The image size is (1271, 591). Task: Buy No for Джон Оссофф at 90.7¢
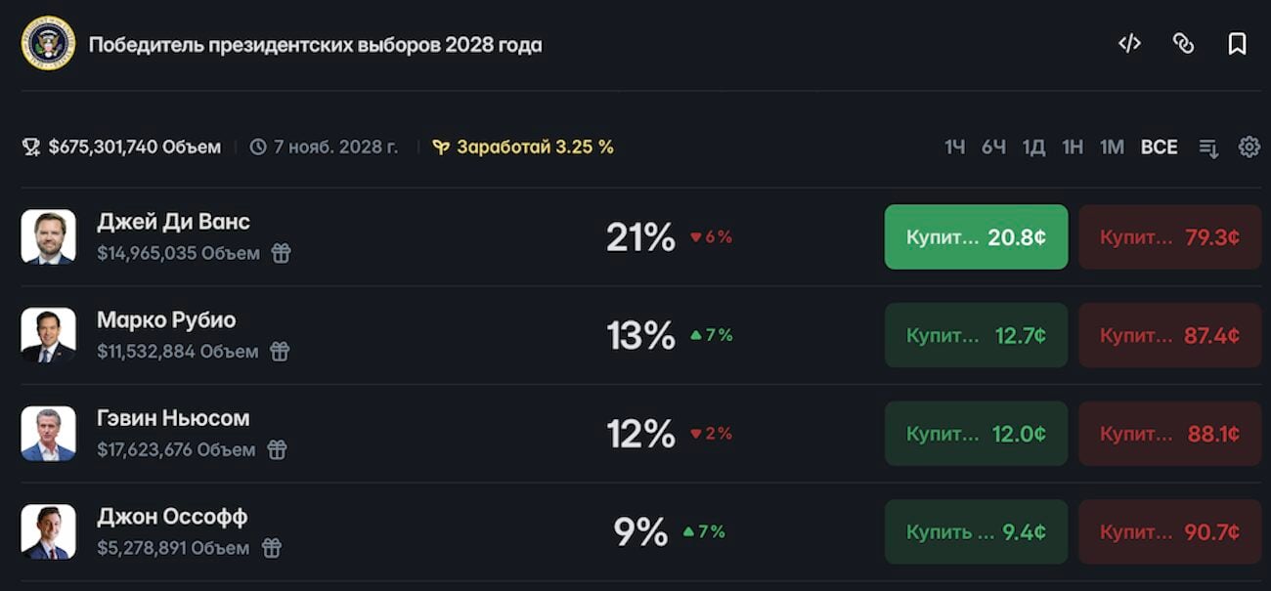[x=1169, y=532]
